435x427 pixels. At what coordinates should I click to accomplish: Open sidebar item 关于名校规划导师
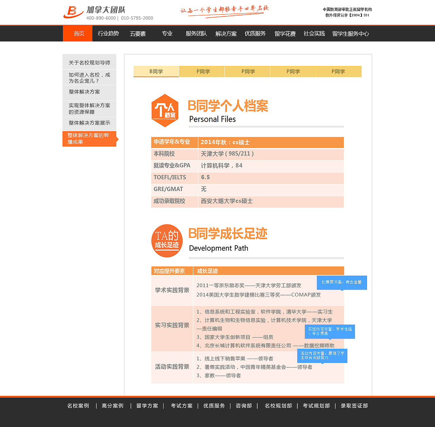[89, 63]
